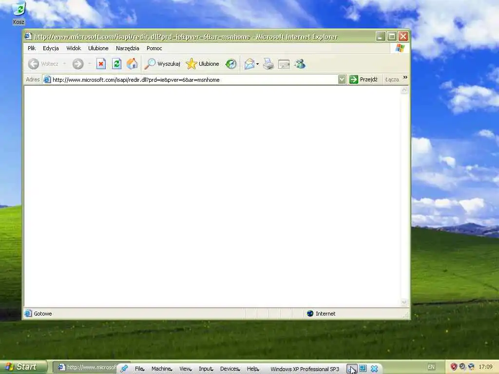Go to the home page icon
The height and width of the screenshot is (374, 499).
[132, 64]
